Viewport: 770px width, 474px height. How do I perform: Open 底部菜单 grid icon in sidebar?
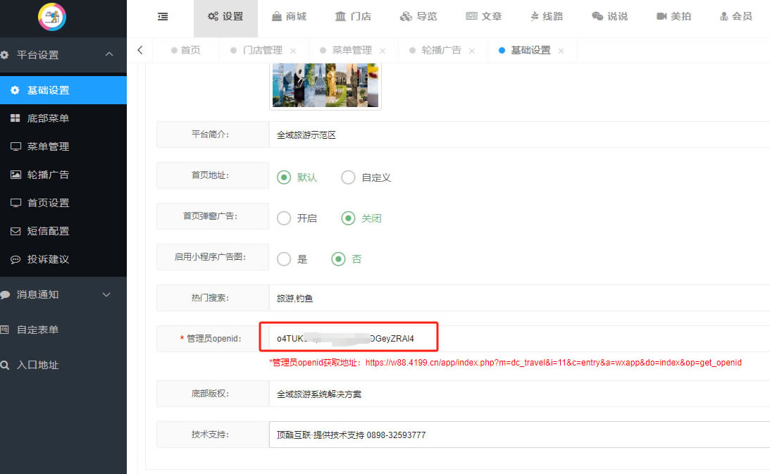click(15, 118)
